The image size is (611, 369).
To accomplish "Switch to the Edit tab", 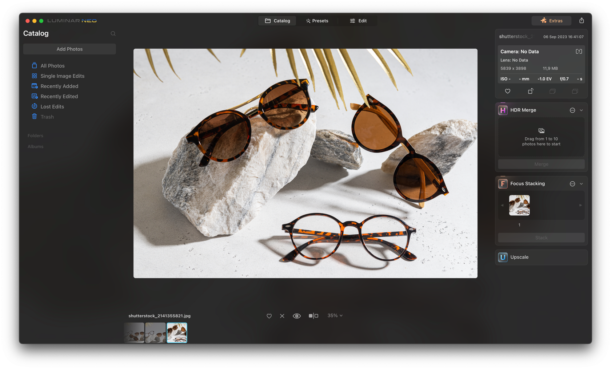I will pos(358,21).
